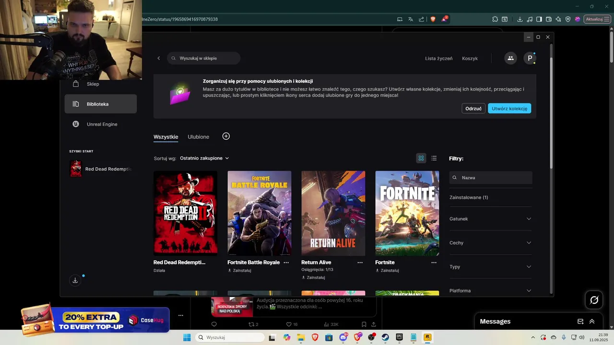This screenshot has height=345, width=614.
Task: Click Zainstaluj under Return Alive
Action: pos(313,277)
